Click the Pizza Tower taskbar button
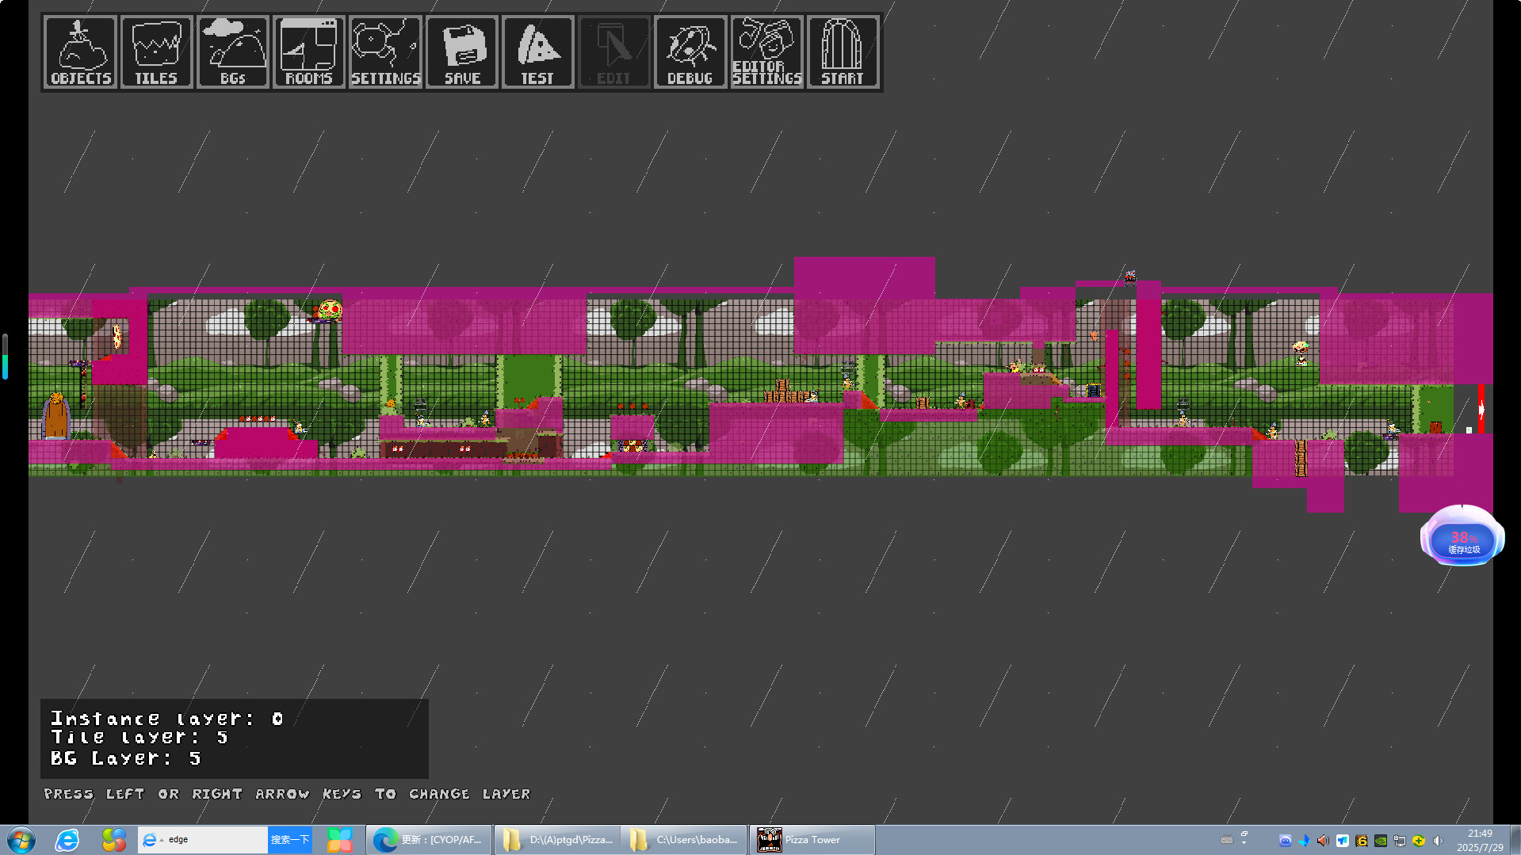1521x855 pixels. click(x=812, y=840)
